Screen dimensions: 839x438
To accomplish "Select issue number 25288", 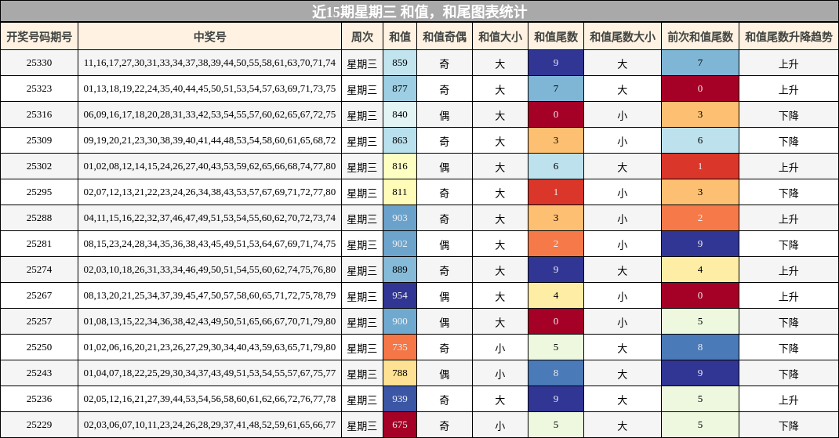I will (x=39, y=218).
